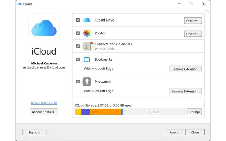
Task: Click the email michael.cavanna@icloud.com
Action: (44, 67)
